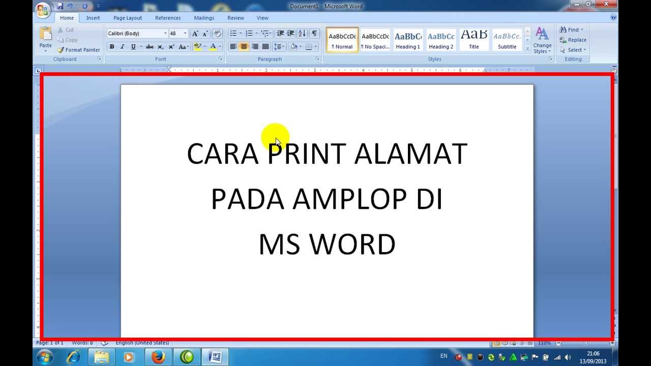This screenshot has width=651, height=366.
Task: Open the Find tool
Action: [x=571, y=29]
